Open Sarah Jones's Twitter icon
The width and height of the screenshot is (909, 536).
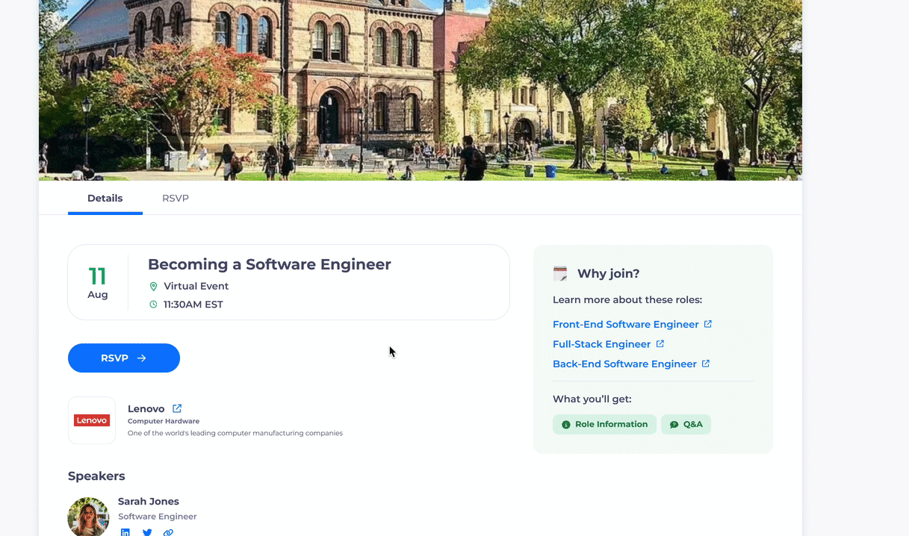point(147,532)
